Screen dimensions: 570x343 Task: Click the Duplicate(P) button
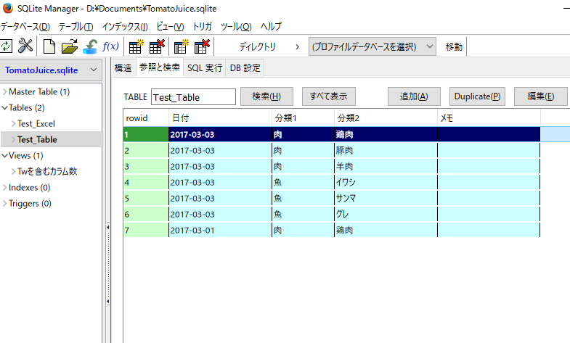click(476, 96)
